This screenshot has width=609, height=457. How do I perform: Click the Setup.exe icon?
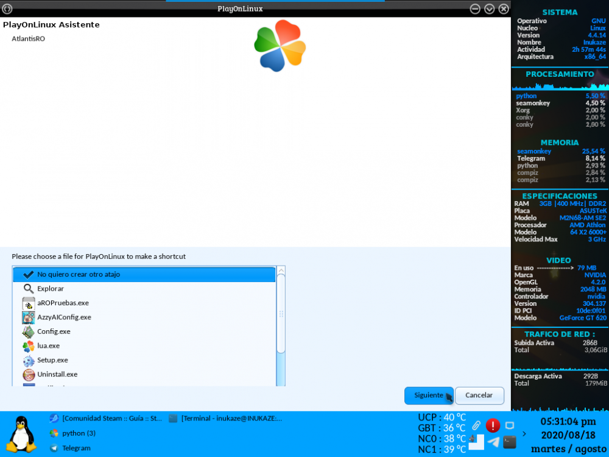[29, 361]
